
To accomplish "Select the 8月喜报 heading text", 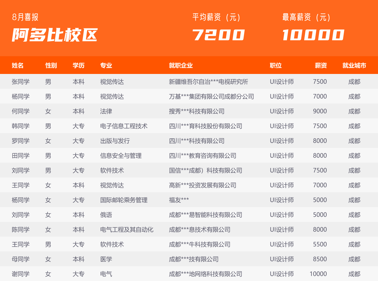I will pos(25,17).
